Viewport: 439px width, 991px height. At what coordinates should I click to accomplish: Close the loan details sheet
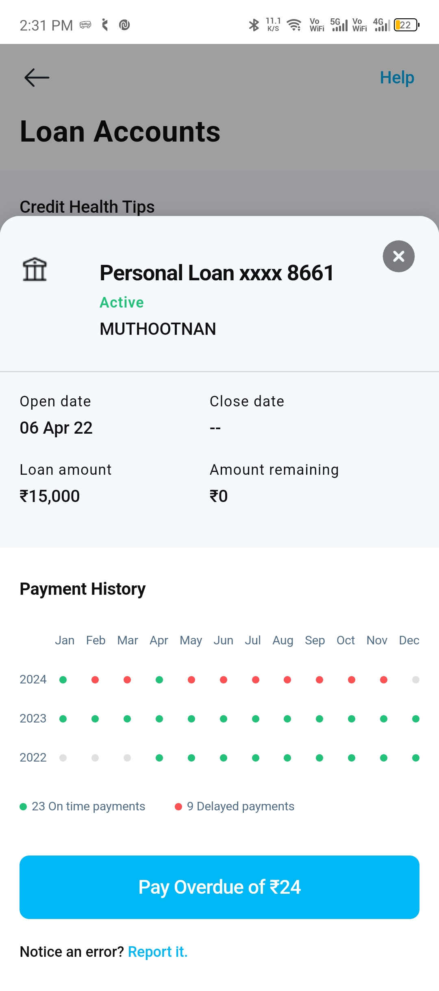click(398, 256)
